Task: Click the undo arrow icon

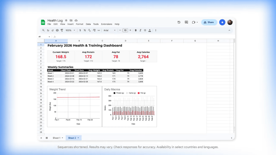Action: [48, 30]
